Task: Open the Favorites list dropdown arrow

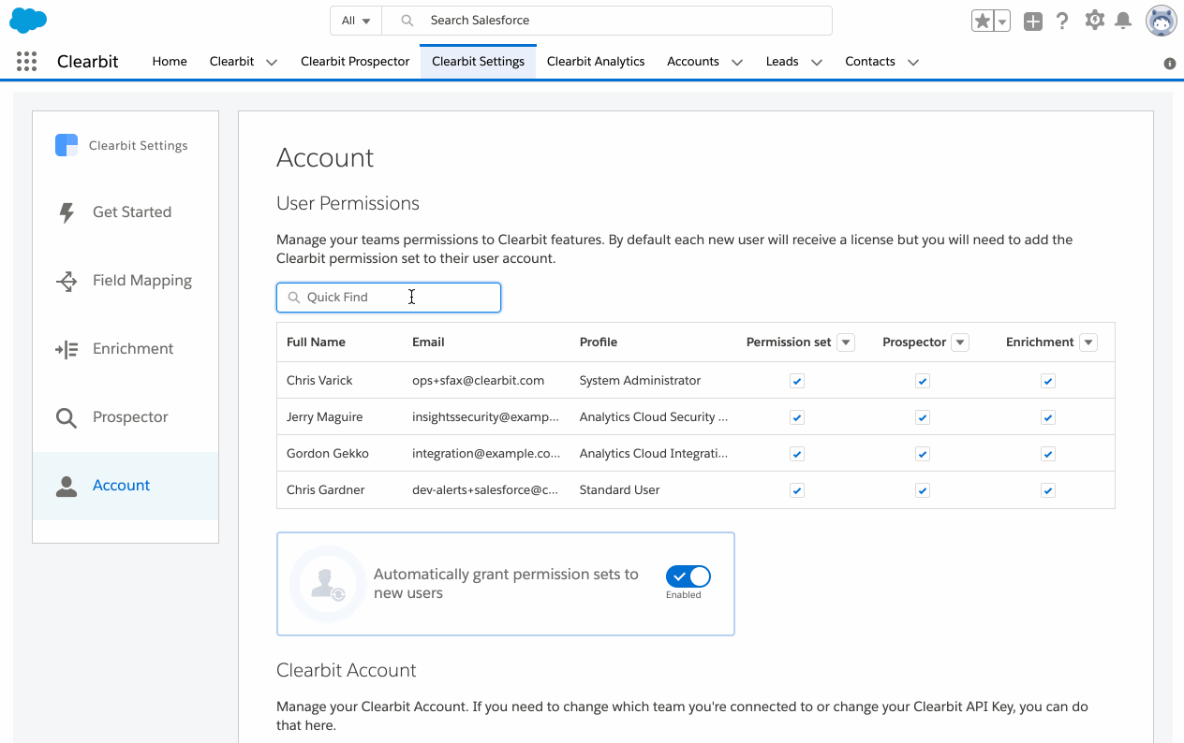Action: coord(1001,21)
